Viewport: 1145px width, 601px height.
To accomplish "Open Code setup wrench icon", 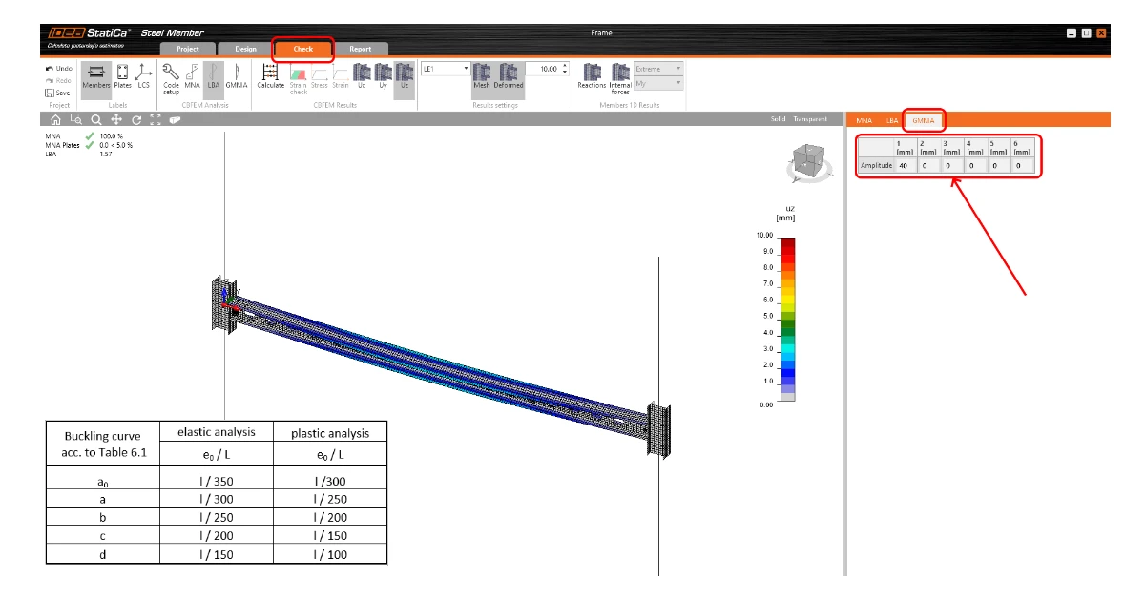I will [172, 77].
